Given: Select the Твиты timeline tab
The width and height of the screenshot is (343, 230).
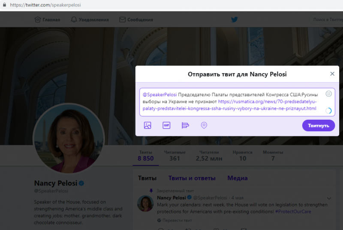Looking at the screenshot, I should pyautogui.click(x=147, y=178).
